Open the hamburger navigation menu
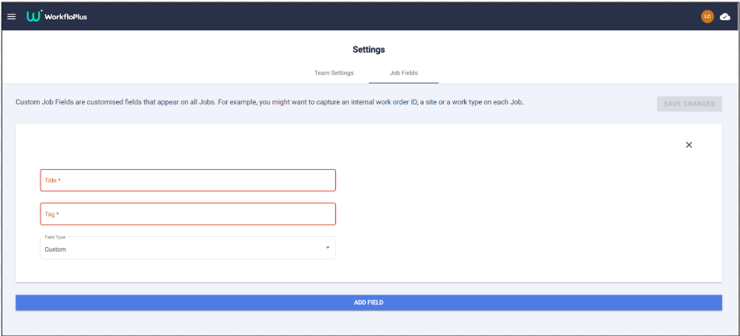This screenshot has width=740, height=336. point(12,16)
